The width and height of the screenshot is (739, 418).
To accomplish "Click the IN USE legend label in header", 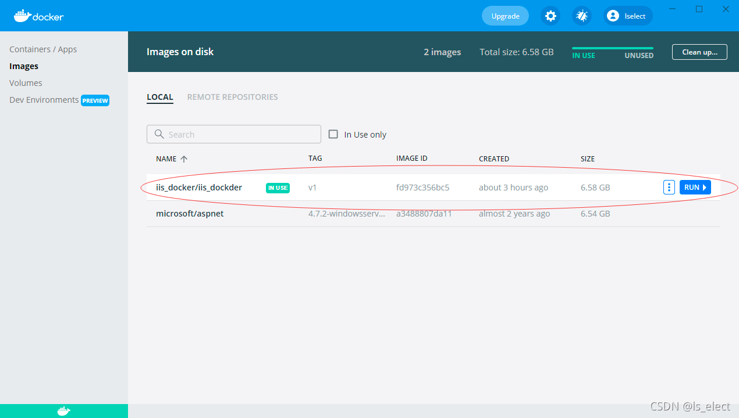I will click(x=584, y=56).
